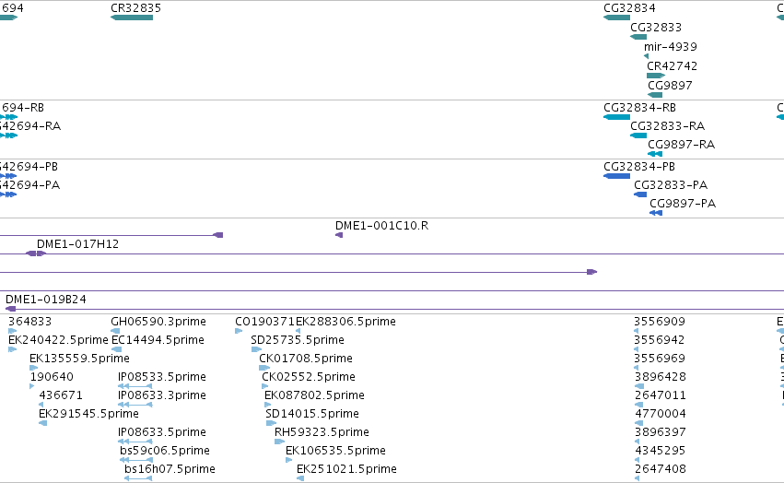This screenshot has width=784, height=483.
Task: Open transcript CG32834-RB
Action: point(639,108)
